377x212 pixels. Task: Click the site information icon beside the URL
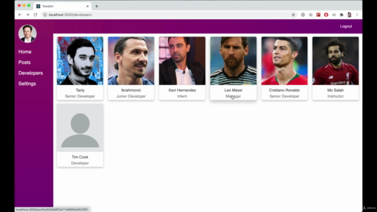coord(45,15)
